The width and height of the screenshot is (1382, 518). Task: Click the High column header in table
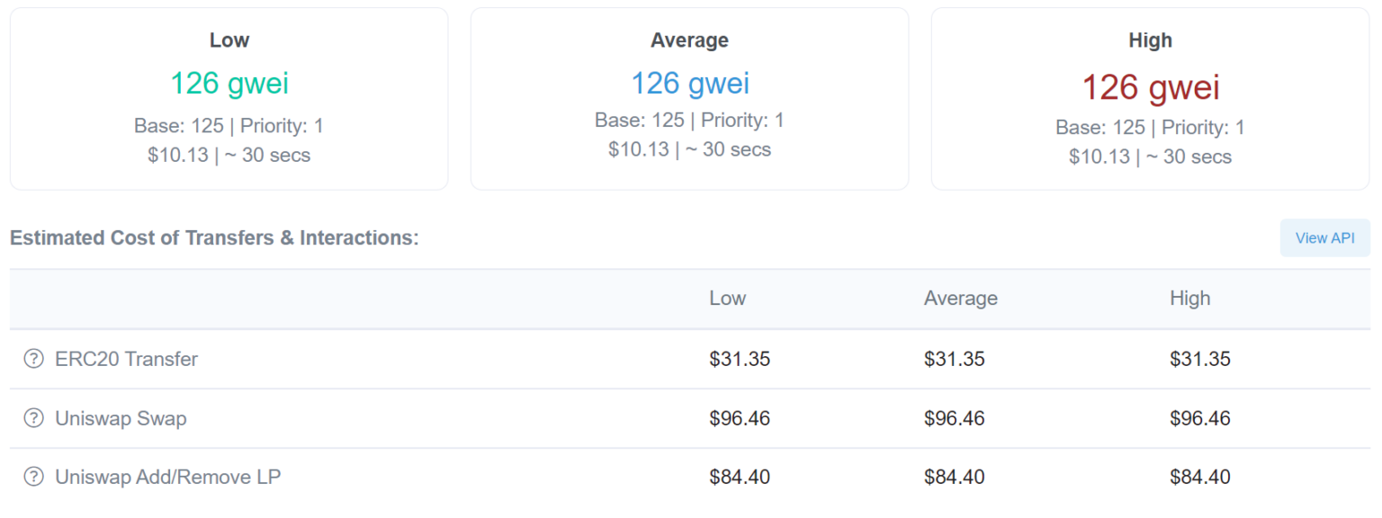pos(1189,299)
